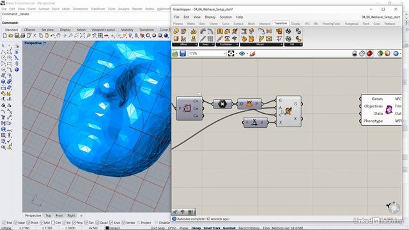The width and height of the screenshot is (409, 230).
Task: Click the sketch pencil icon in Grasshopper canvas toolbar
Action: (x=252, y=54)
